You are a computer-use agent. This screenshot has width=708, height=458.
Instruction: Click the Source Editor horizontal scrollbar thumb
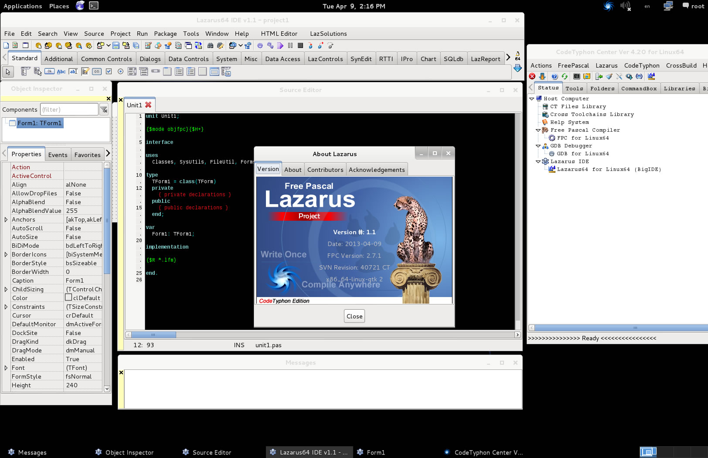point(153,335)
